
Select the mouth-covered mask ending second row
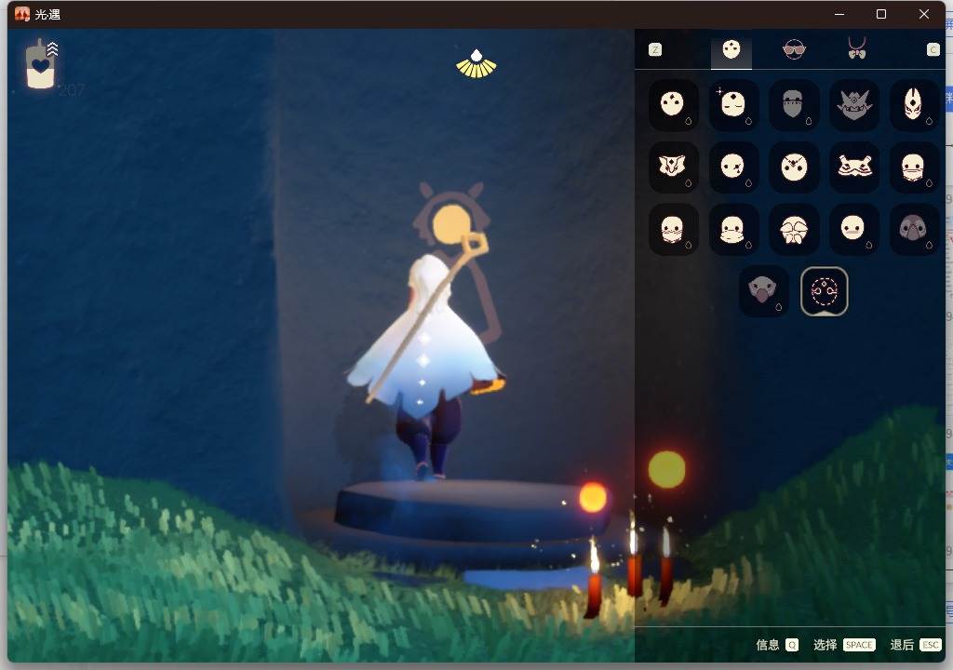914,167
